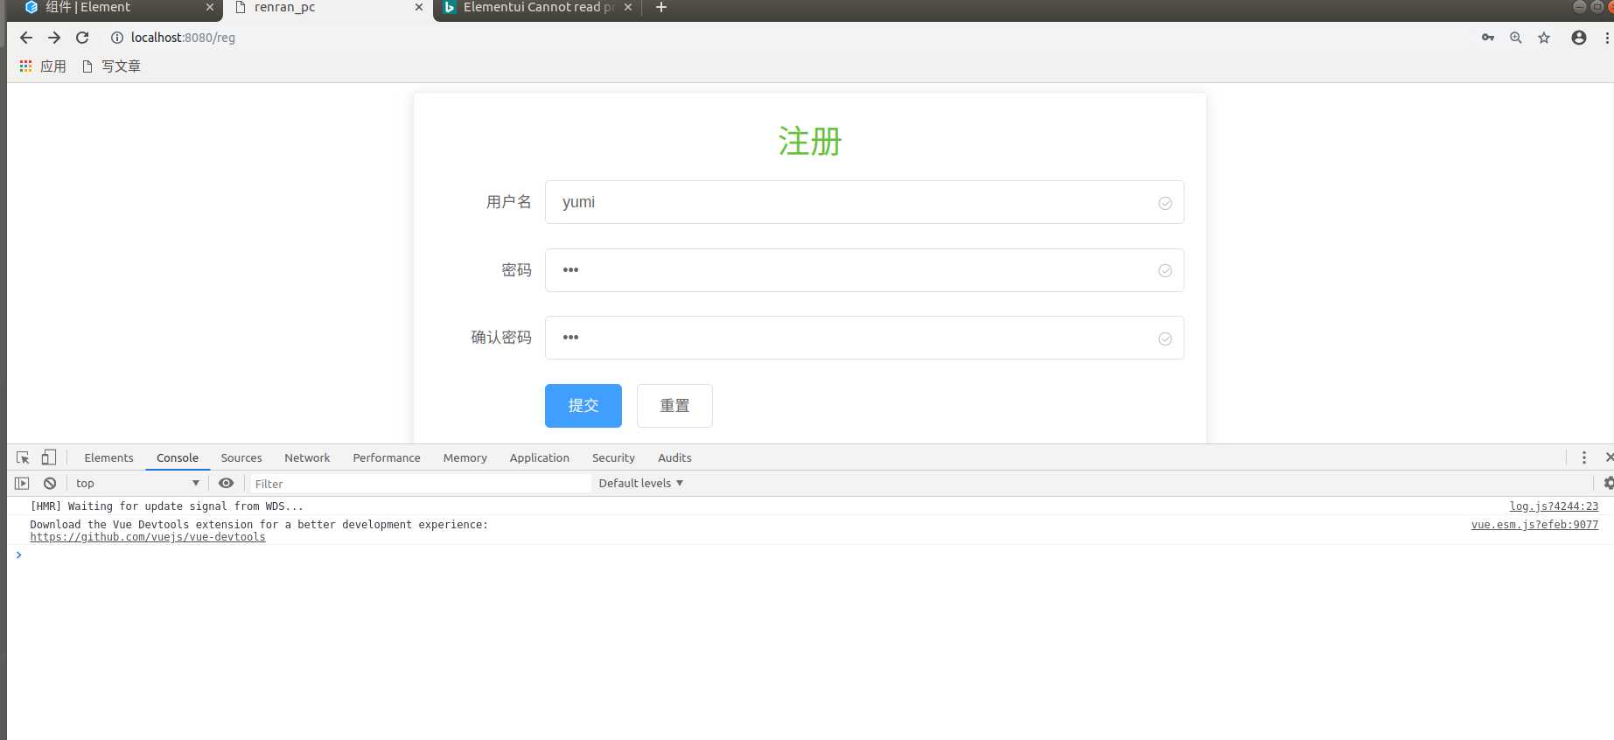1614x740 pixels.
Task: Close the DevTools panel
Action: coord(1609,457)
